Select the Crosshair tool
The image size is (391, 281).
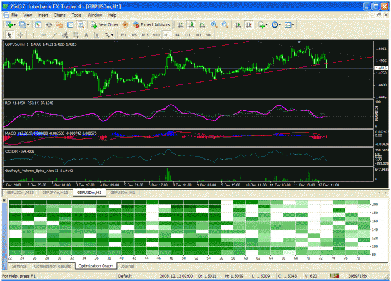click(x=20, y=35)
